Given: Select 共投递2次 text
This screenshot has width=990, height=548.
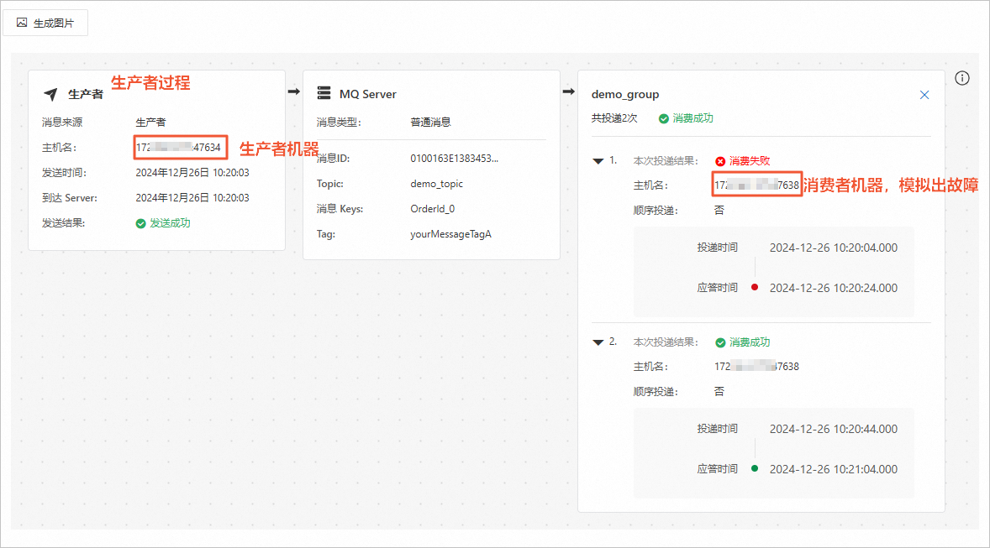Looking at the screenshot, I should point(614,118).
